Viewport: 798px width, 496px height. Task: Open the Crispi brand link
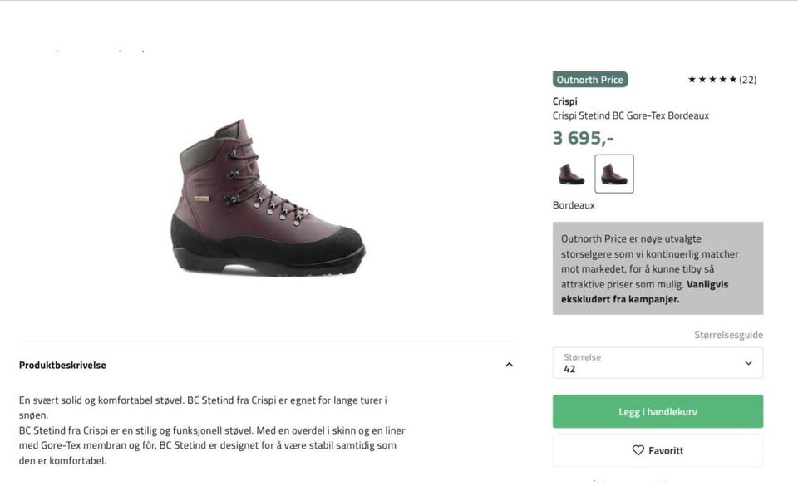tap(564, 101)
